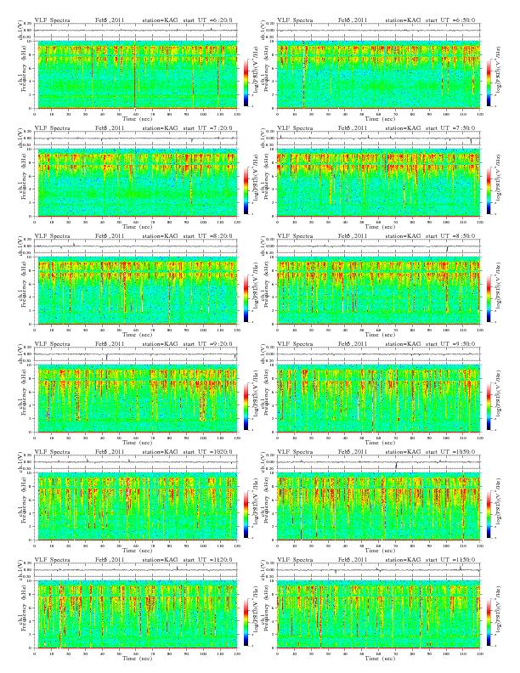Select the title text 'start UT =9:50:0'

[451, 344]
